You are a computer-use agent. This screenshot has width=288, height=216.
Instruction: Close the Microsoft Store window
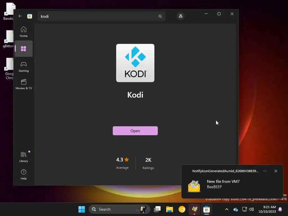coord(232,14)
